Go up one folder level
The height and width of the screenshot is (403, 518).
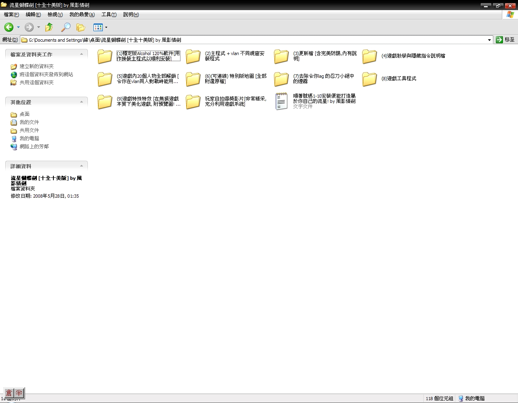(x=49, y=27)
